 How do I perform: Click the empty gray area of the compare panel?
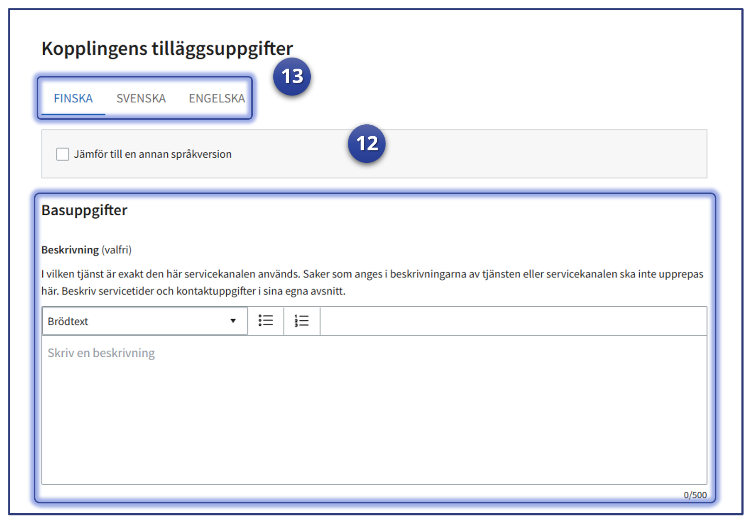pyautogui.click(x=534, y=154)
